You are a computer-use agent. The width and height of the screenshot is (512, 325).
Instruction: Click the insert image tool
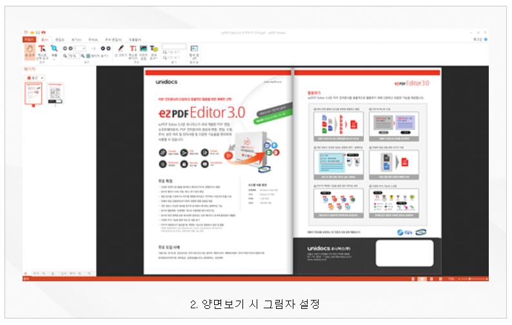tap(143, 52)
